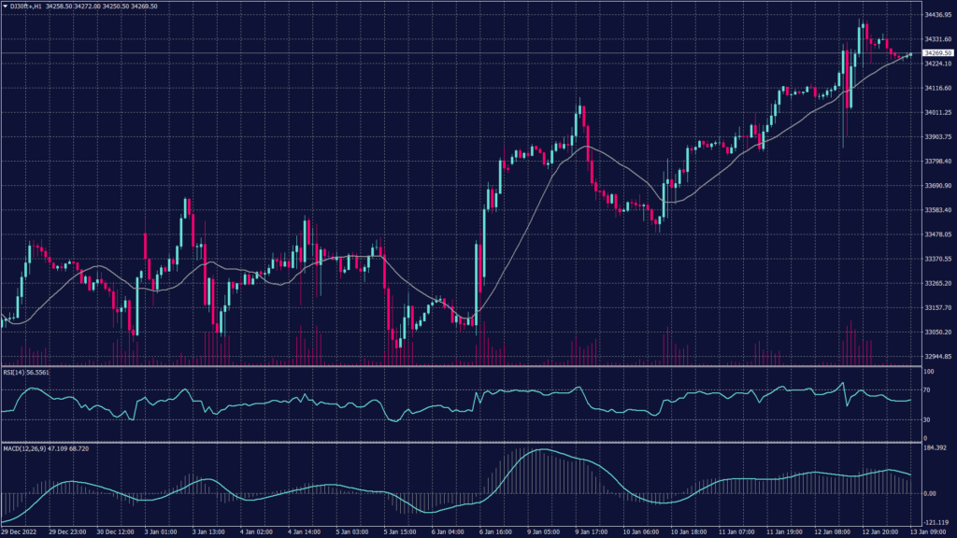This screenshot has width=957, height=538.
Task: Click the RSI scale's 30 level label
Action: coord(926,418)
